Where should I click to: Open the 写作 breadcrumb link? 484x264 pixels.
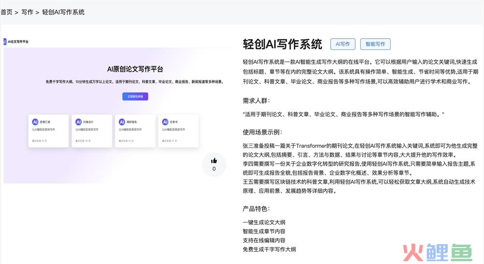27,13
